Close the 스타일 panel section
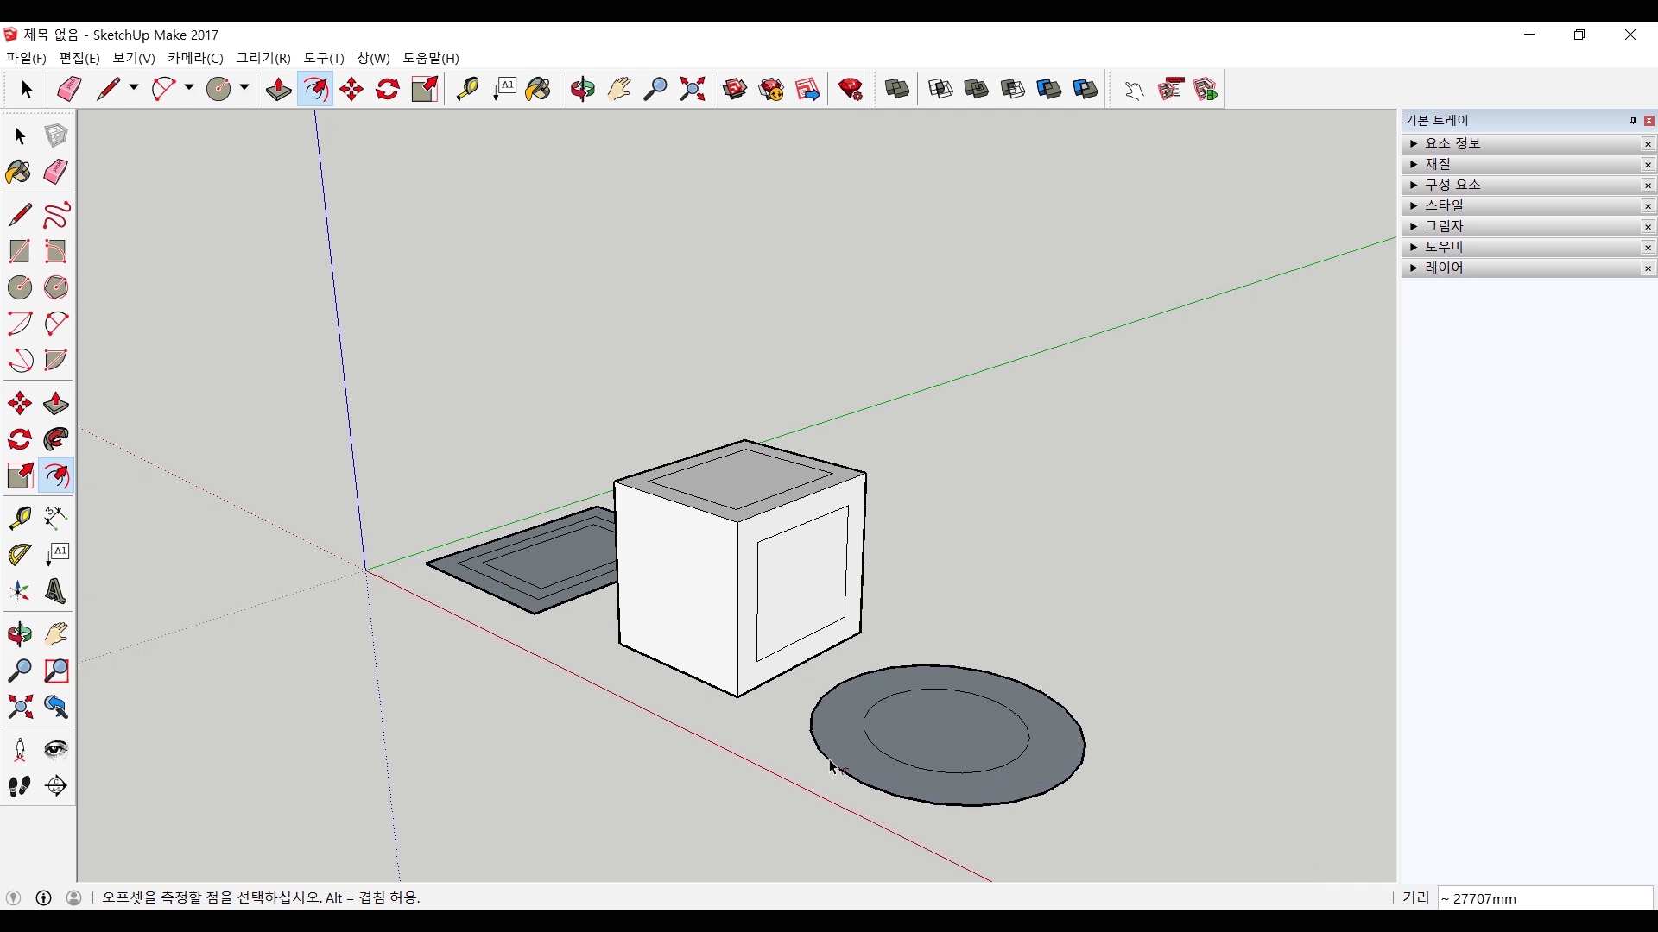 tap(1648, 205)
